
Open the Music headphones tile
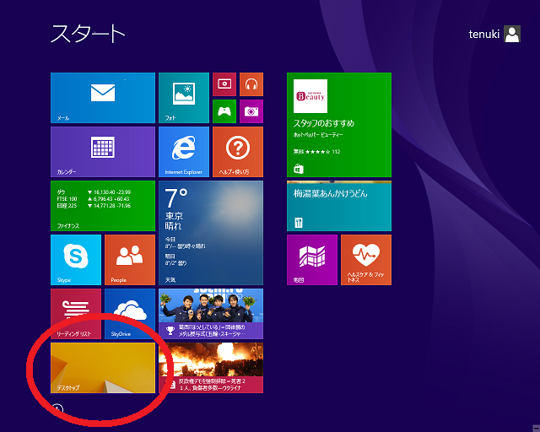coord(251,84)
